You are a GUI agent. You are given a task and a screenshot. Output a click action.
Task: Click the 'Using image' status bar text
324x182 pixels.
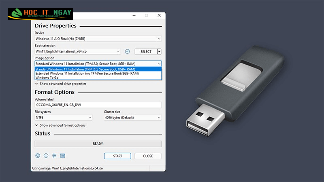click(68, 168)
